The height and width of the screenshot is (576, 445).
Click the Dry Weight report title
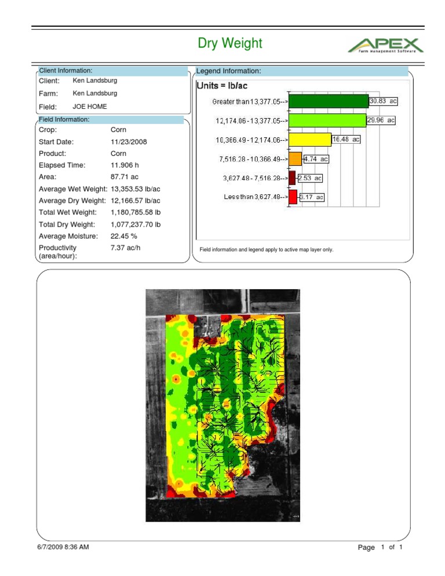click(x=230, y=43)
